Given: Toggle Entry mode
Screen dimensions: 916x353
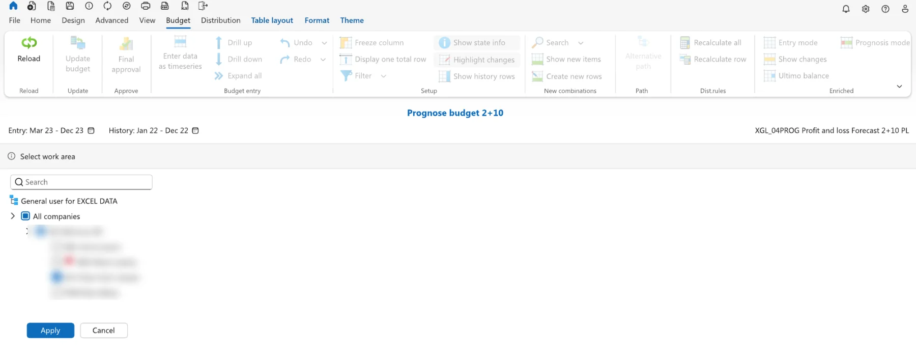Looking at the screenshot, I should (791, 43).
